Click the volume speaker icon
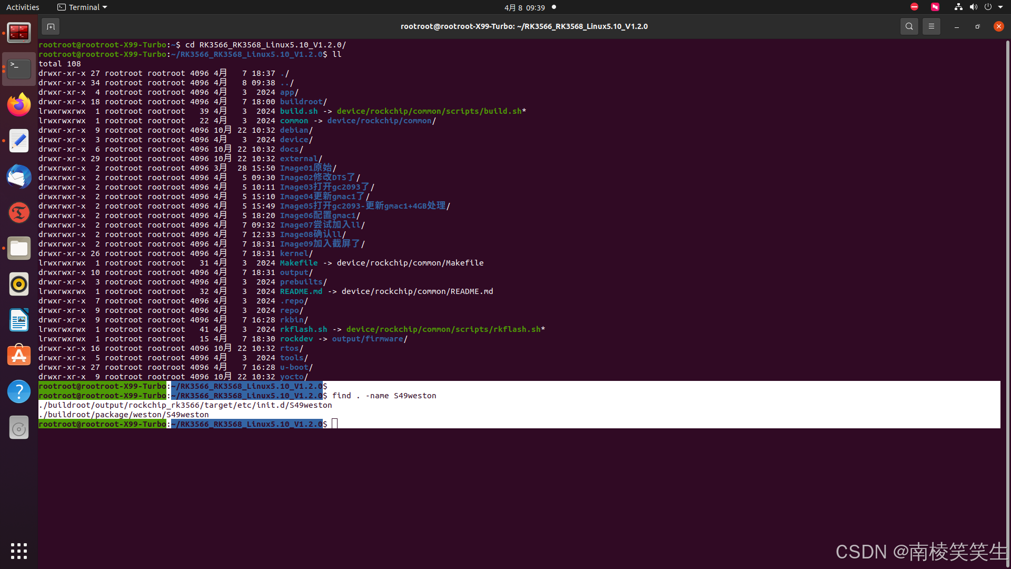This screenshot has height=569, width=1011. point(973,7)
